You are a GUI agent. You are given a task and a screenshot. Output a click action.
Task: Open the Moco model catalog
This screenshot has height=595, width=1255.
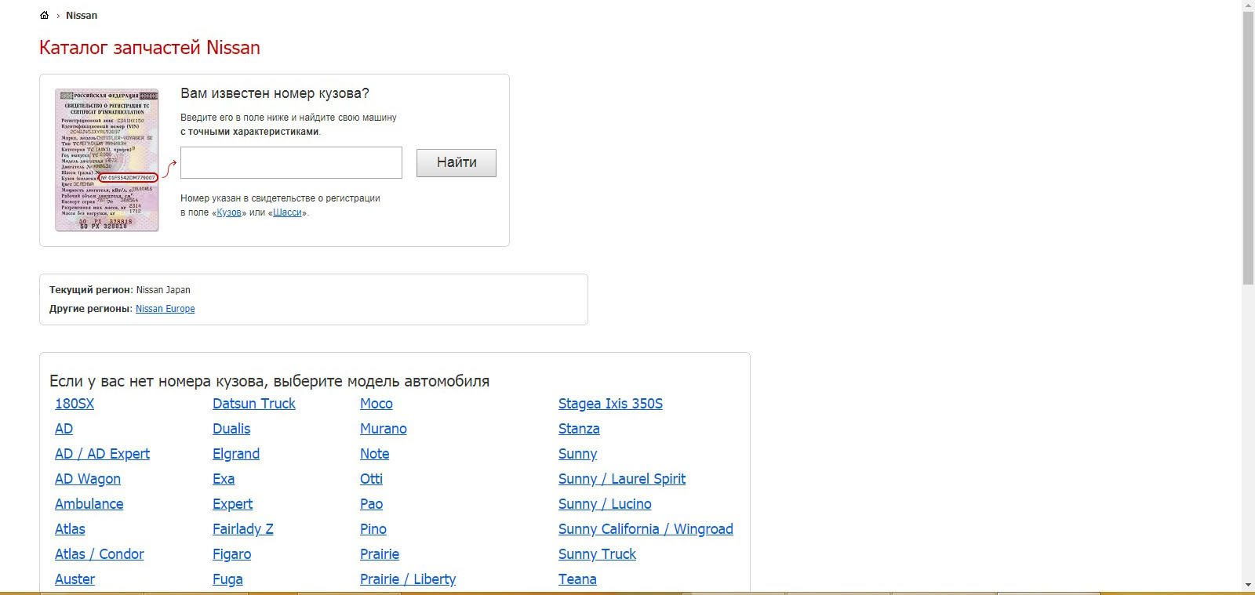376,404
